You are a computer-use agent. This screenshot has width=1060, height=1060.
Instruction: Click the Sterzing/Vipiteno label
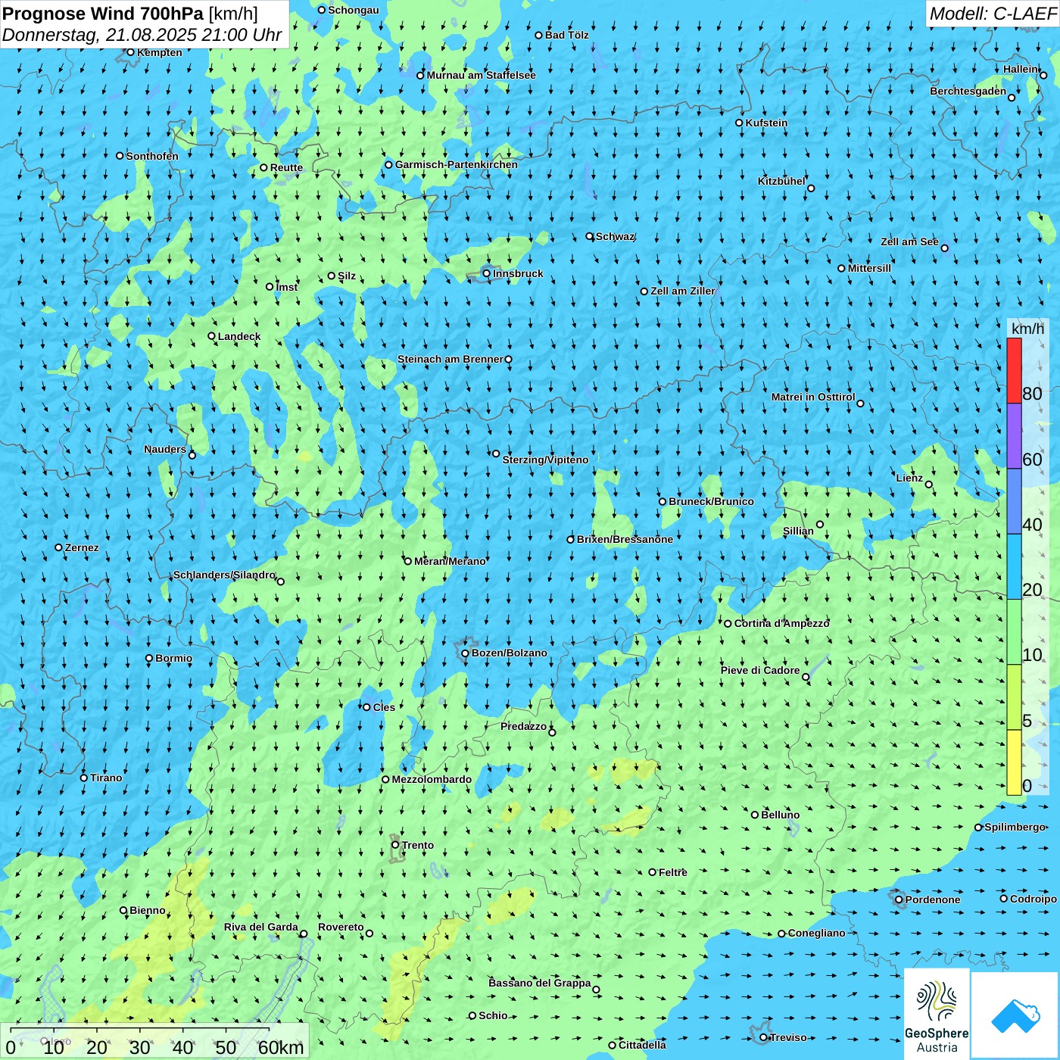coord(545,460)
